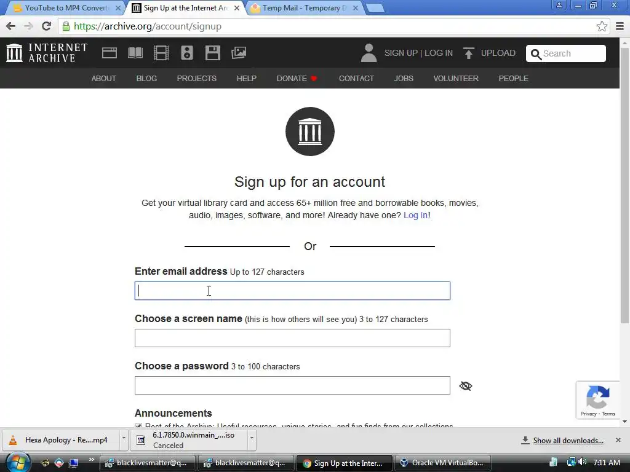This screenshot has height=472, width=630.
Task: Click Show all downloads link
Action: click(568, 441)
